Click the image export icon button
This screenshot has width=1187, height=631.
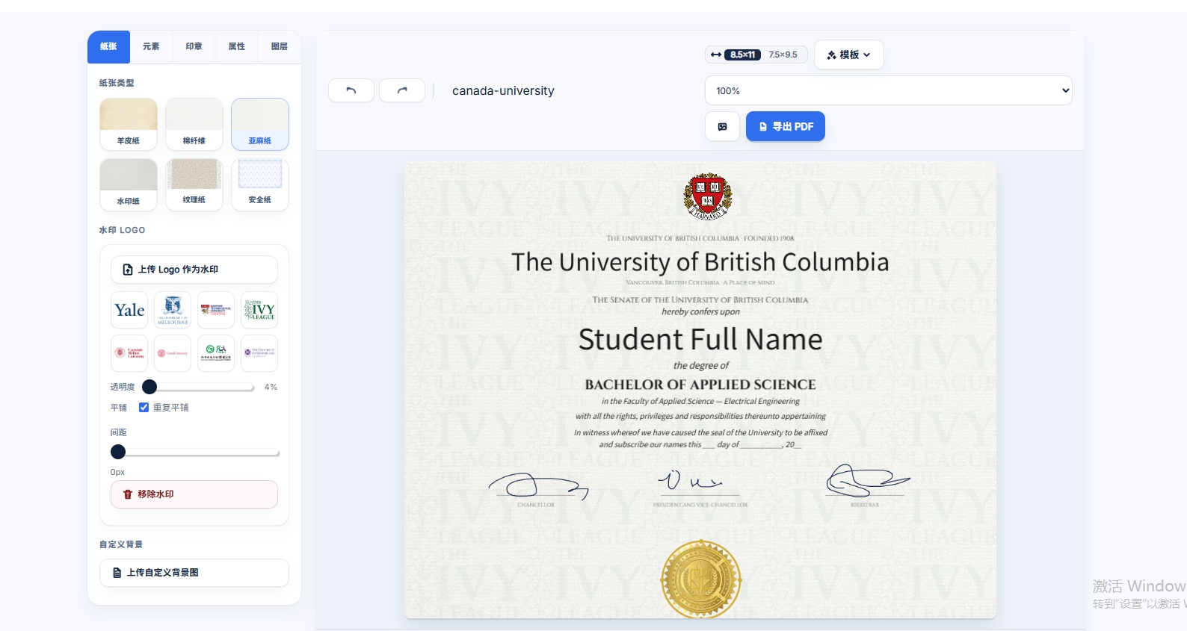[x=723, y=126]
